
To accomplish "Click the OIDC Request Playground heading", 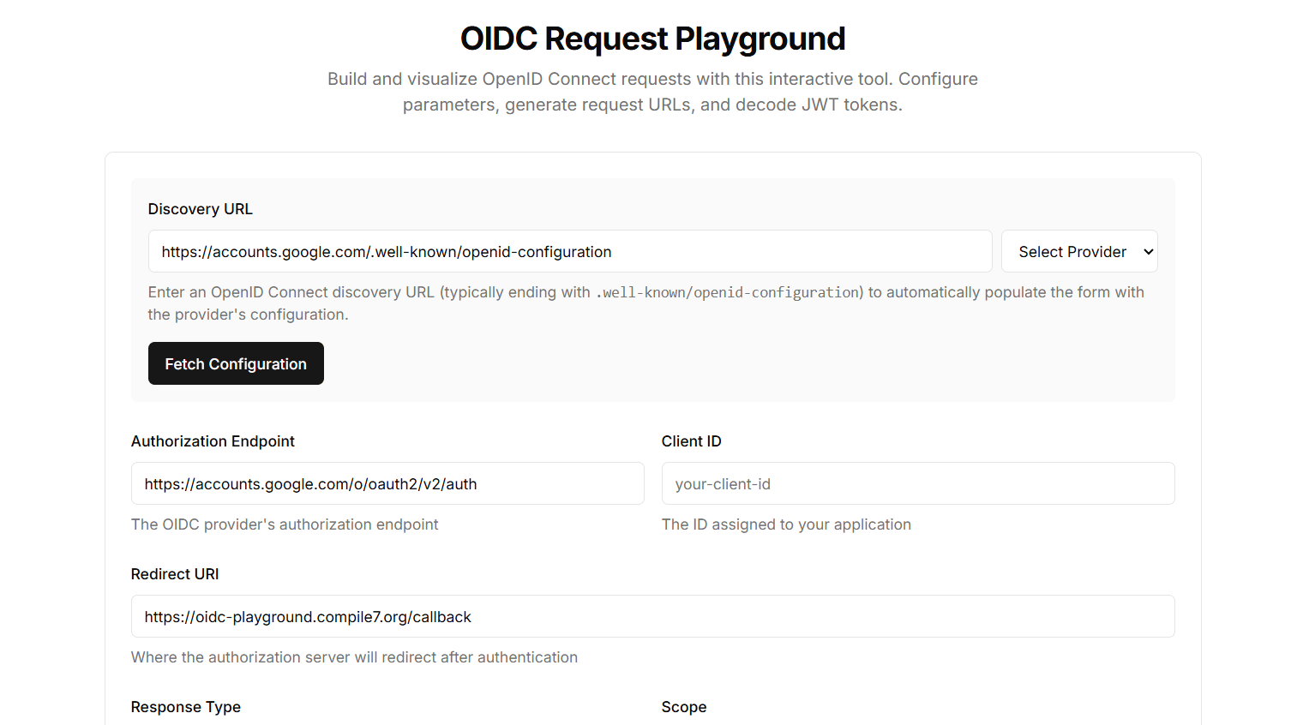I will [x=652, y=39].
